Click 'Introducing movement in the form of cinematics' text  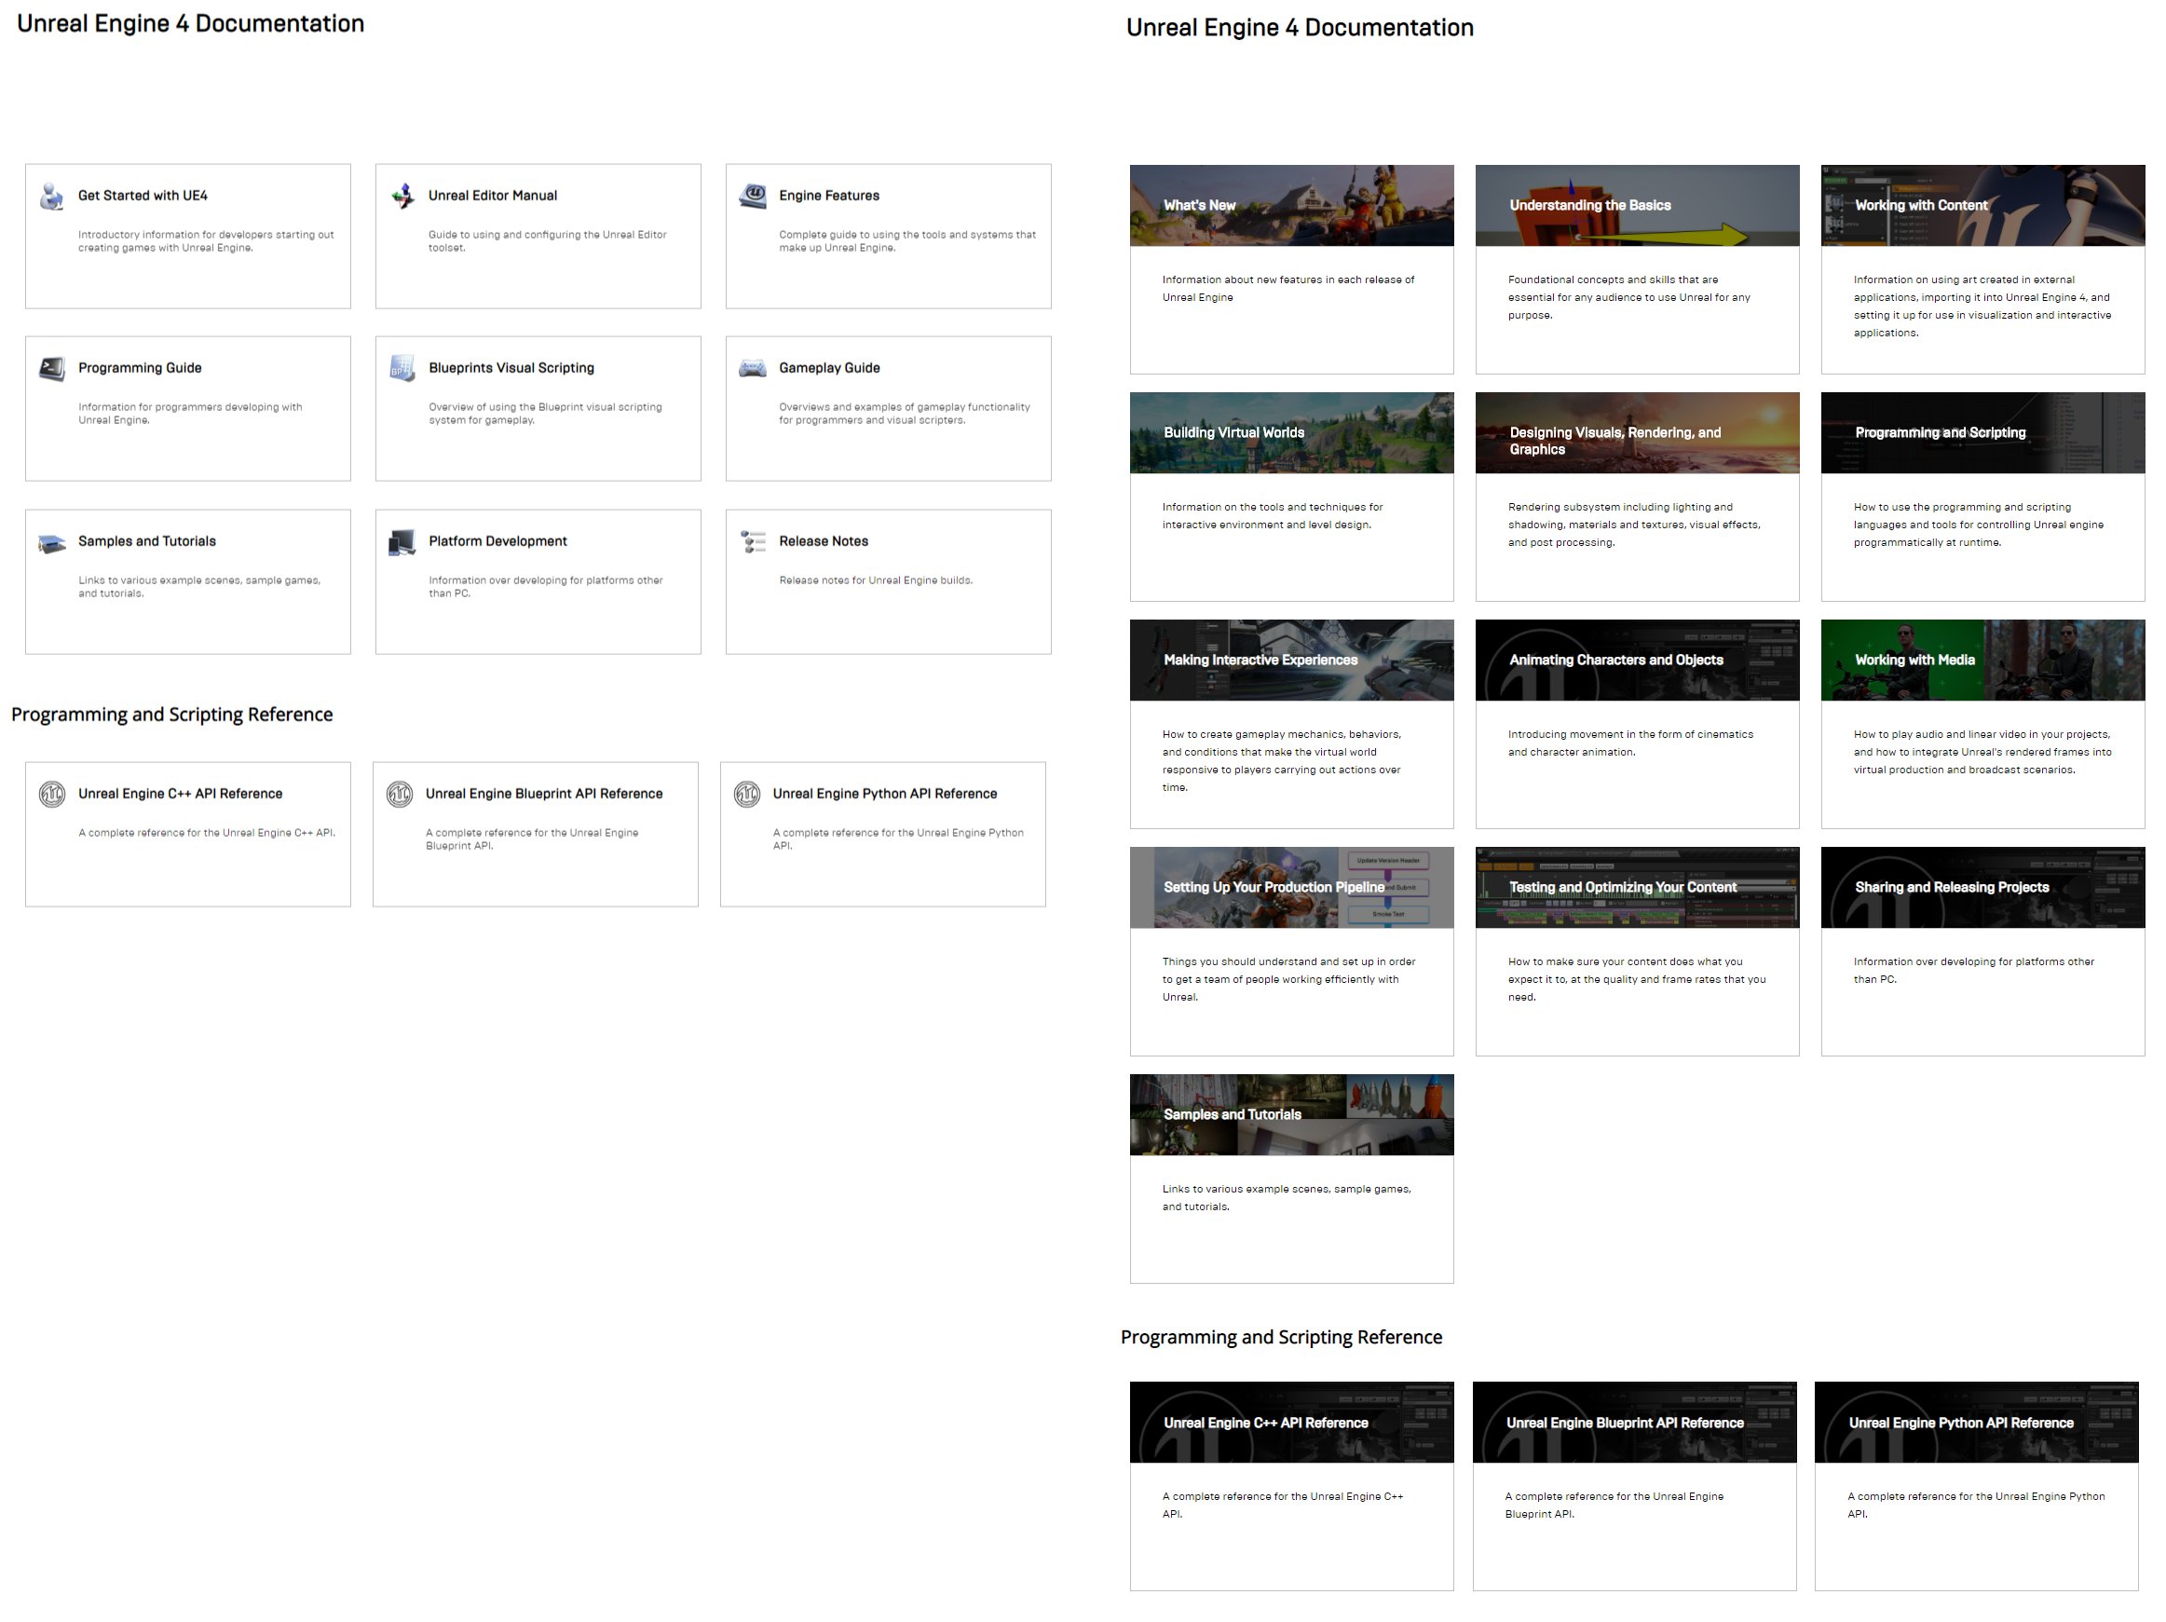point(1630,743)
